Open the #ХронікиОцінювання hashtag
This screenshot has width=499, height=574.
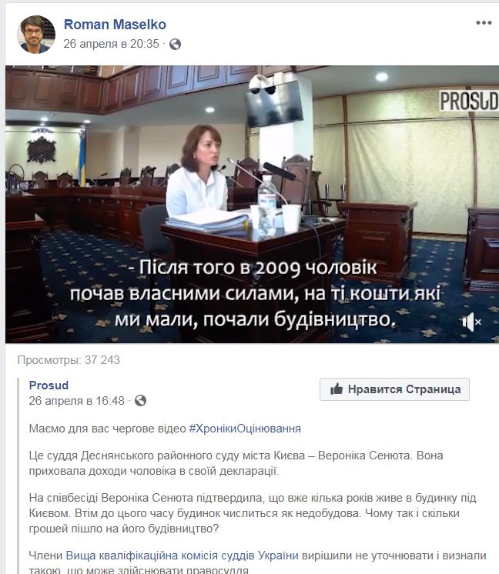click(245, 429)
